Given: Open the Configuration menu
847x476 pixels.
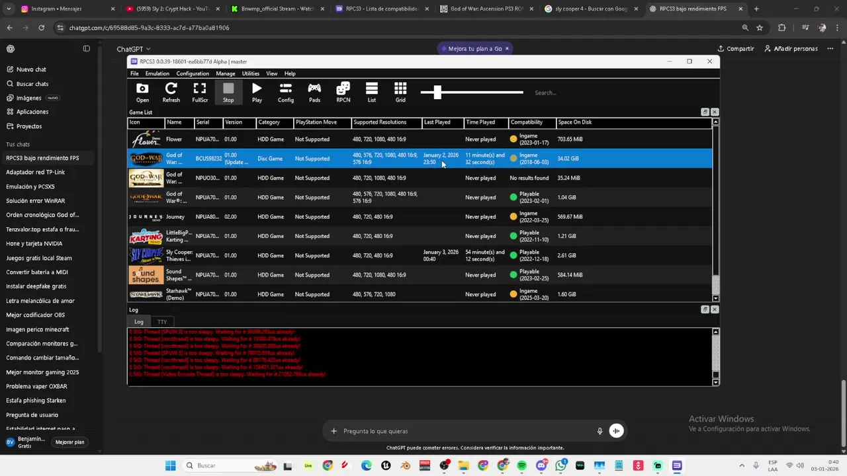Looking at the screenshot, I should (x=193, y=73).
